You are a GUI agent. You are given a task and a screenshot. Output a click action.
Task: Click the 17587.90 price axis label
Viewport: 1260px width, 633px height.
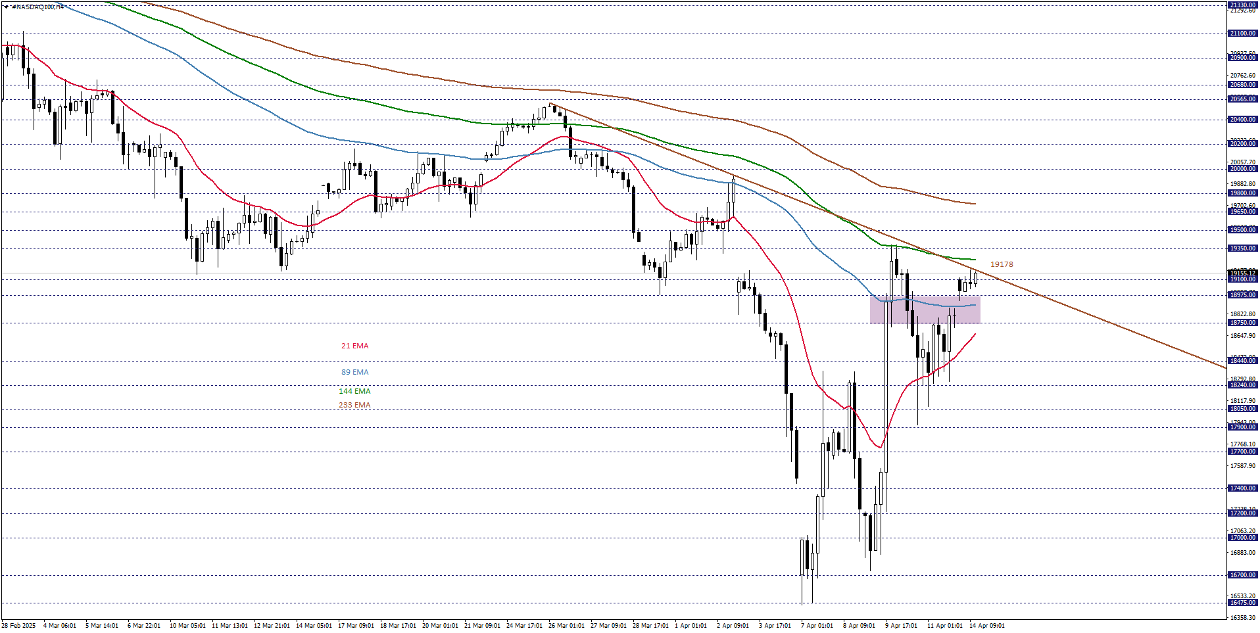(1243, 466)
